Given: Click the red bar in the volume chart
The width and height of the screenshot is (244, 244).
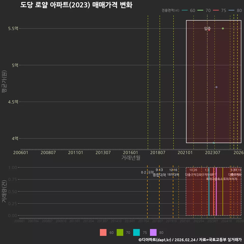Looking at the screenshot, I should tap(214, 191).
